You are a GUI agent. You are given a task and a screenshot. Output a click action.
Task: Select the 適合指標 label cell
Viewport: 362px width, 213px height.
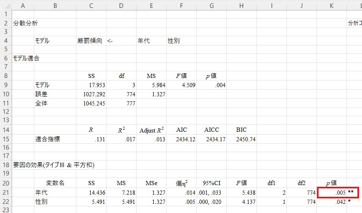point(48,139)
